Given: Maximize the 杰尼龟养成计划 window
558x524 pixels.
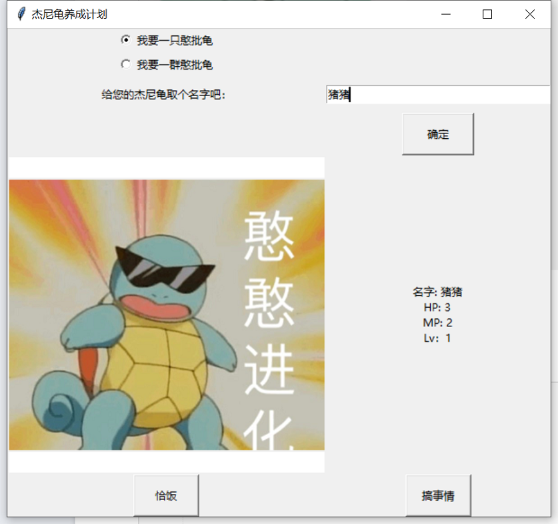Looking at the screenshot, I should [x=487, y=14].
